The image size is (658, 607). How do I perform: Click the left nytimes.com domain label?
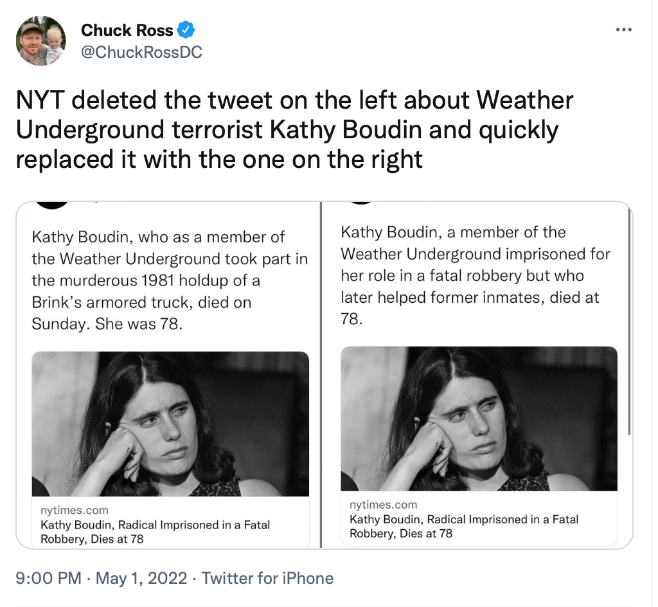click(x=75, y=511)
